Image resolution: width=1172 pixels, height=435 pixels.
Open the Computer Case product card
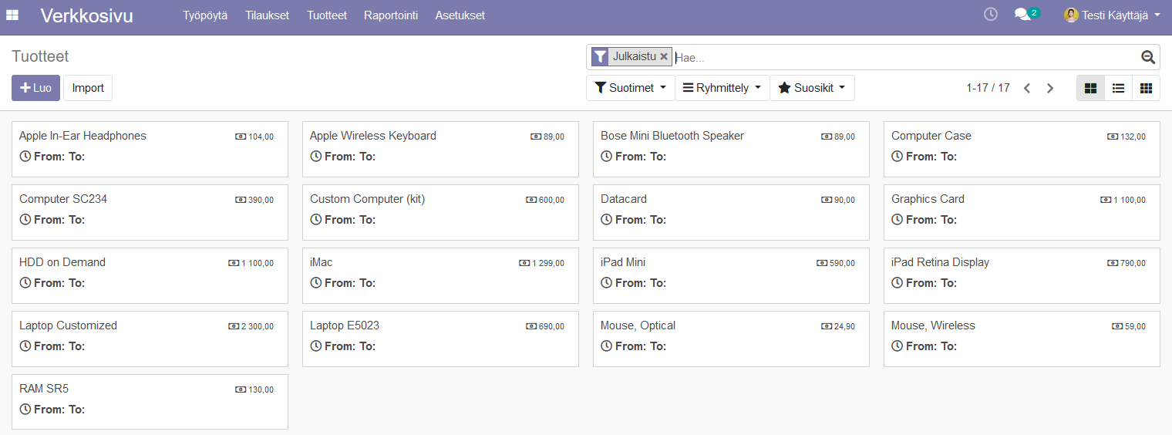tap(1022, 149)
